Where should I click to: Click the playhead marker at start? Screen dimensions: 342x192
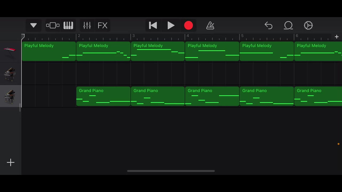[23, 37]
